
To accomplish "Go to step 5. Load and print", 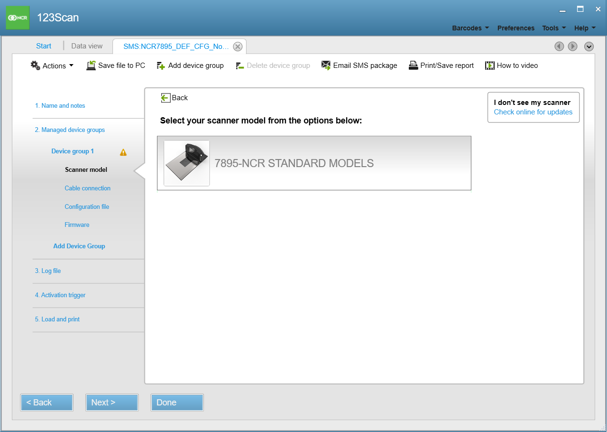I will click(x=57, y=319).
